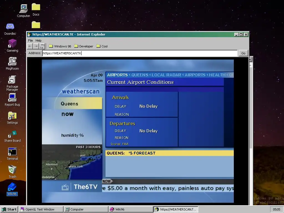284x213 pixels.
Task: Switch to WEATHERSCAN taskbar item
Action: click(x=176, y=209)
